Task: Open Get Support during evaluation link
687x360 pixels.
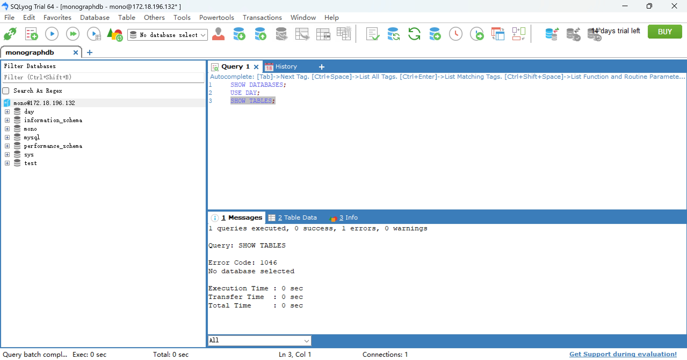Action: point(623,354)
